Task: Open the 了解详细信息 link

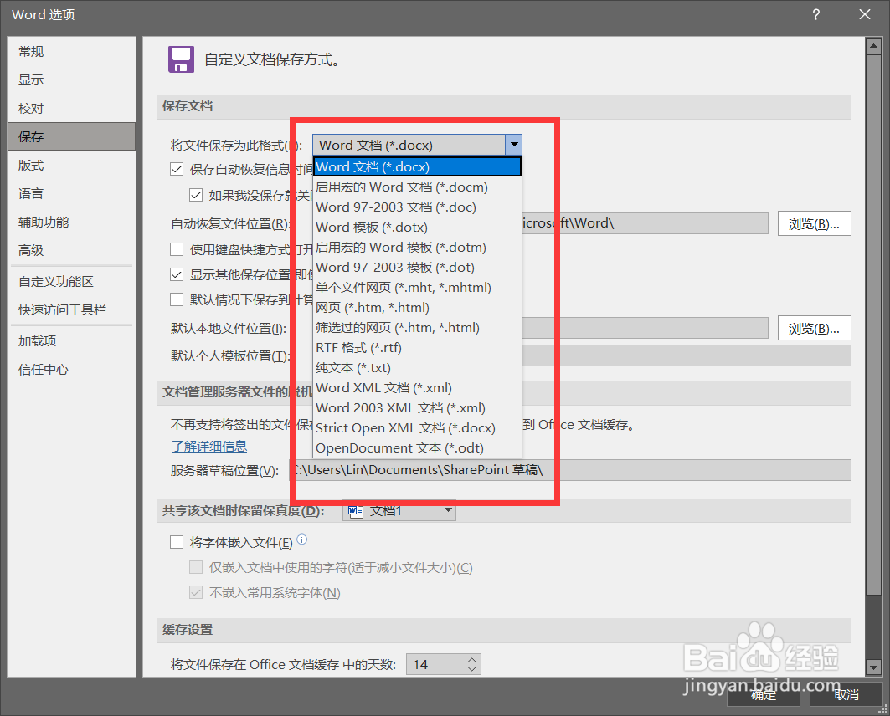Action: (208, 446)
